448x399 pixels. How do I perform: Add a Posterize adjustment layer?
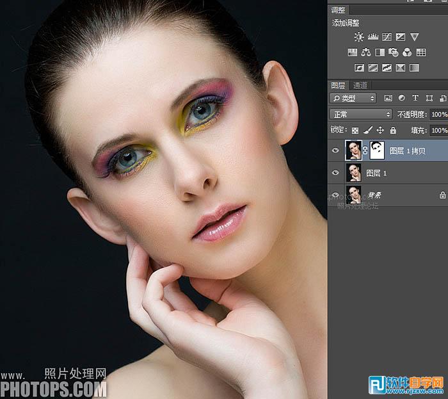pos(373,68)
